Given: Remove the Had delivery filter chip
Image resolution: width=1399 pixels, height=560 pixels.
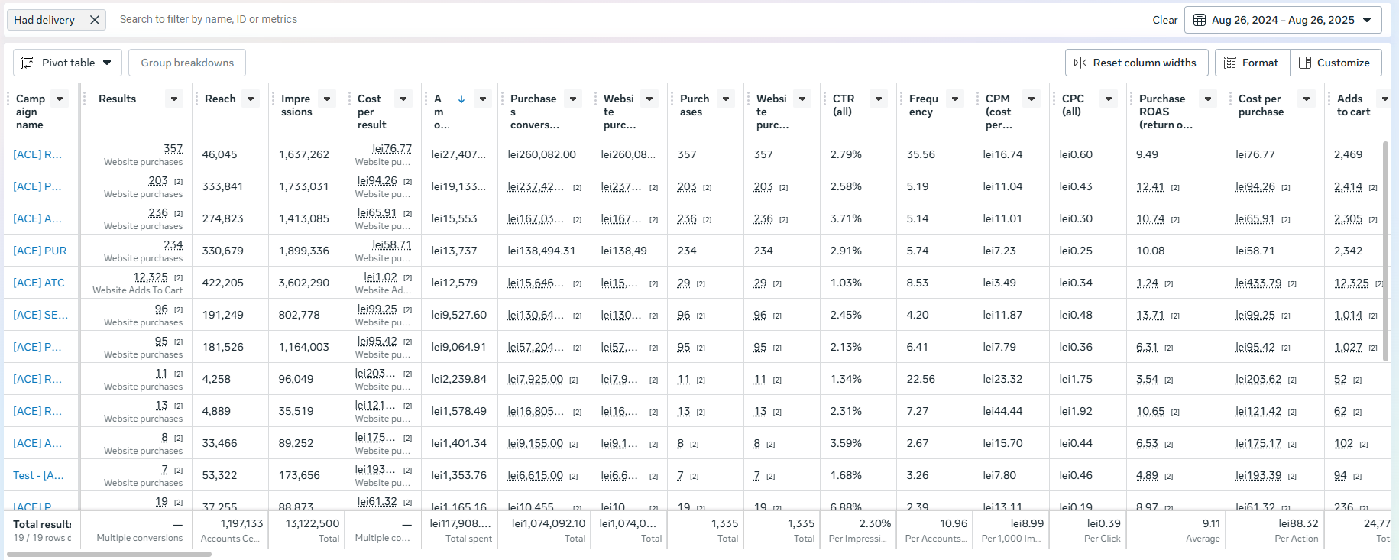Looking at the screenshot, I should pyautogui.click(x=94, y=20).
